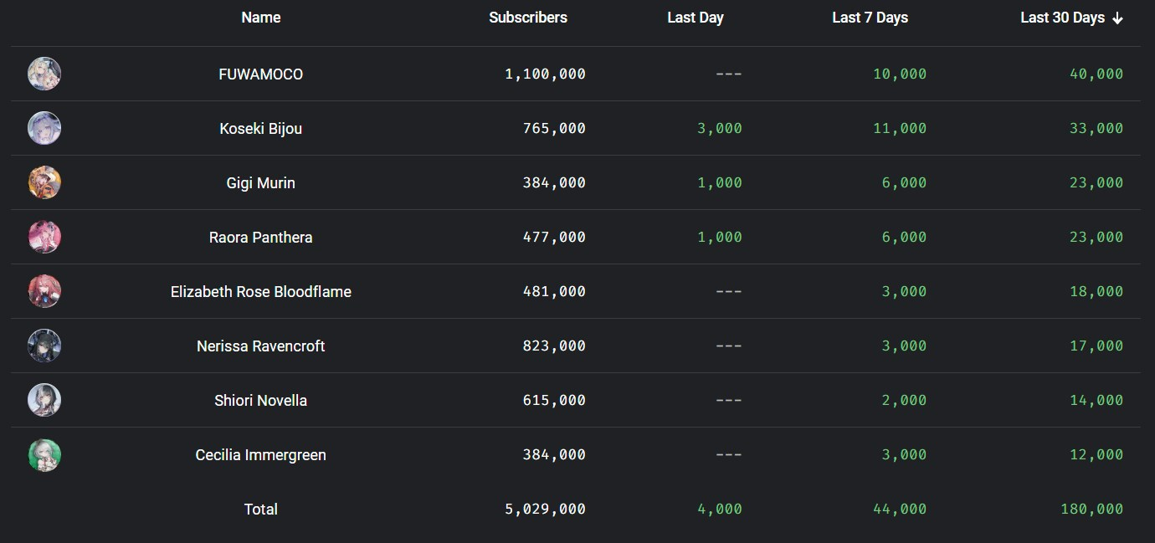
Task: Click Elizabeth Rose Bloodflame's avatar icon
Action: click(x=44, y=292)
